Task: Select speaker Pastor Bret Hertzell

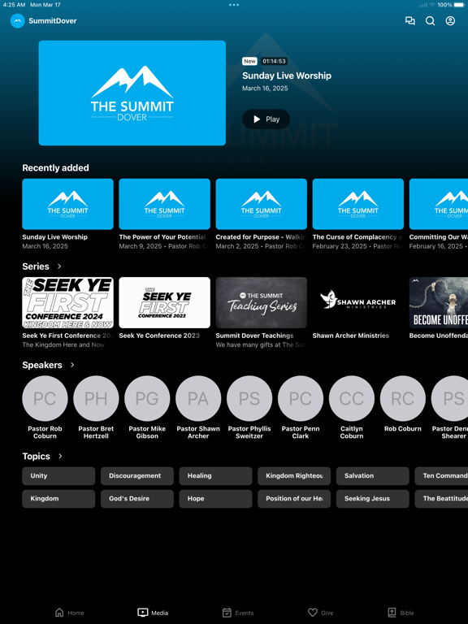Action: pyautogui.click(x=96, y=407)
